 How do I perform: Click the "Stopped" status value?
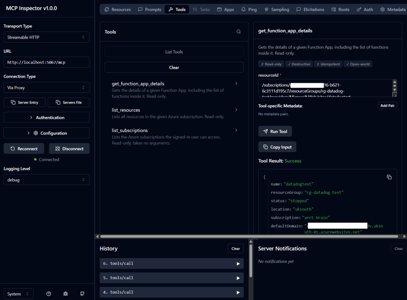[298, 201]
